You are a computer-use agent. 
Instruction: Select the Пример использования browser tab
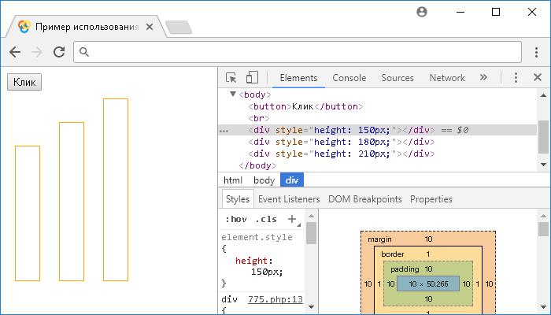coord(87,27)
